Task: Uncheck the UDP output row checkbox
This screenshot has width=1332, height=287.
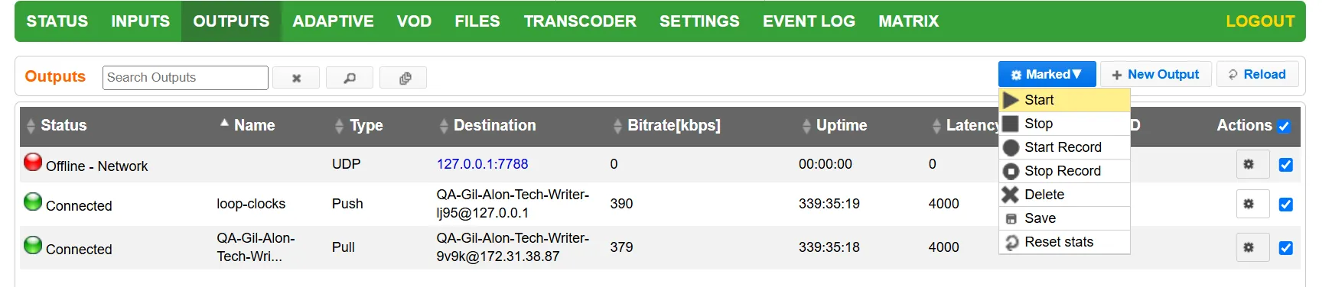Action: pos(1286,165)
